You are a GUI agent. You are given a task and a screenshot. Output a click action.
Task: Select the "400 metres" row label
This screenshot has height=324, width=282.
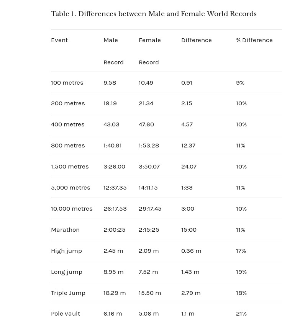pyautogui.click(x=67, y=124)
